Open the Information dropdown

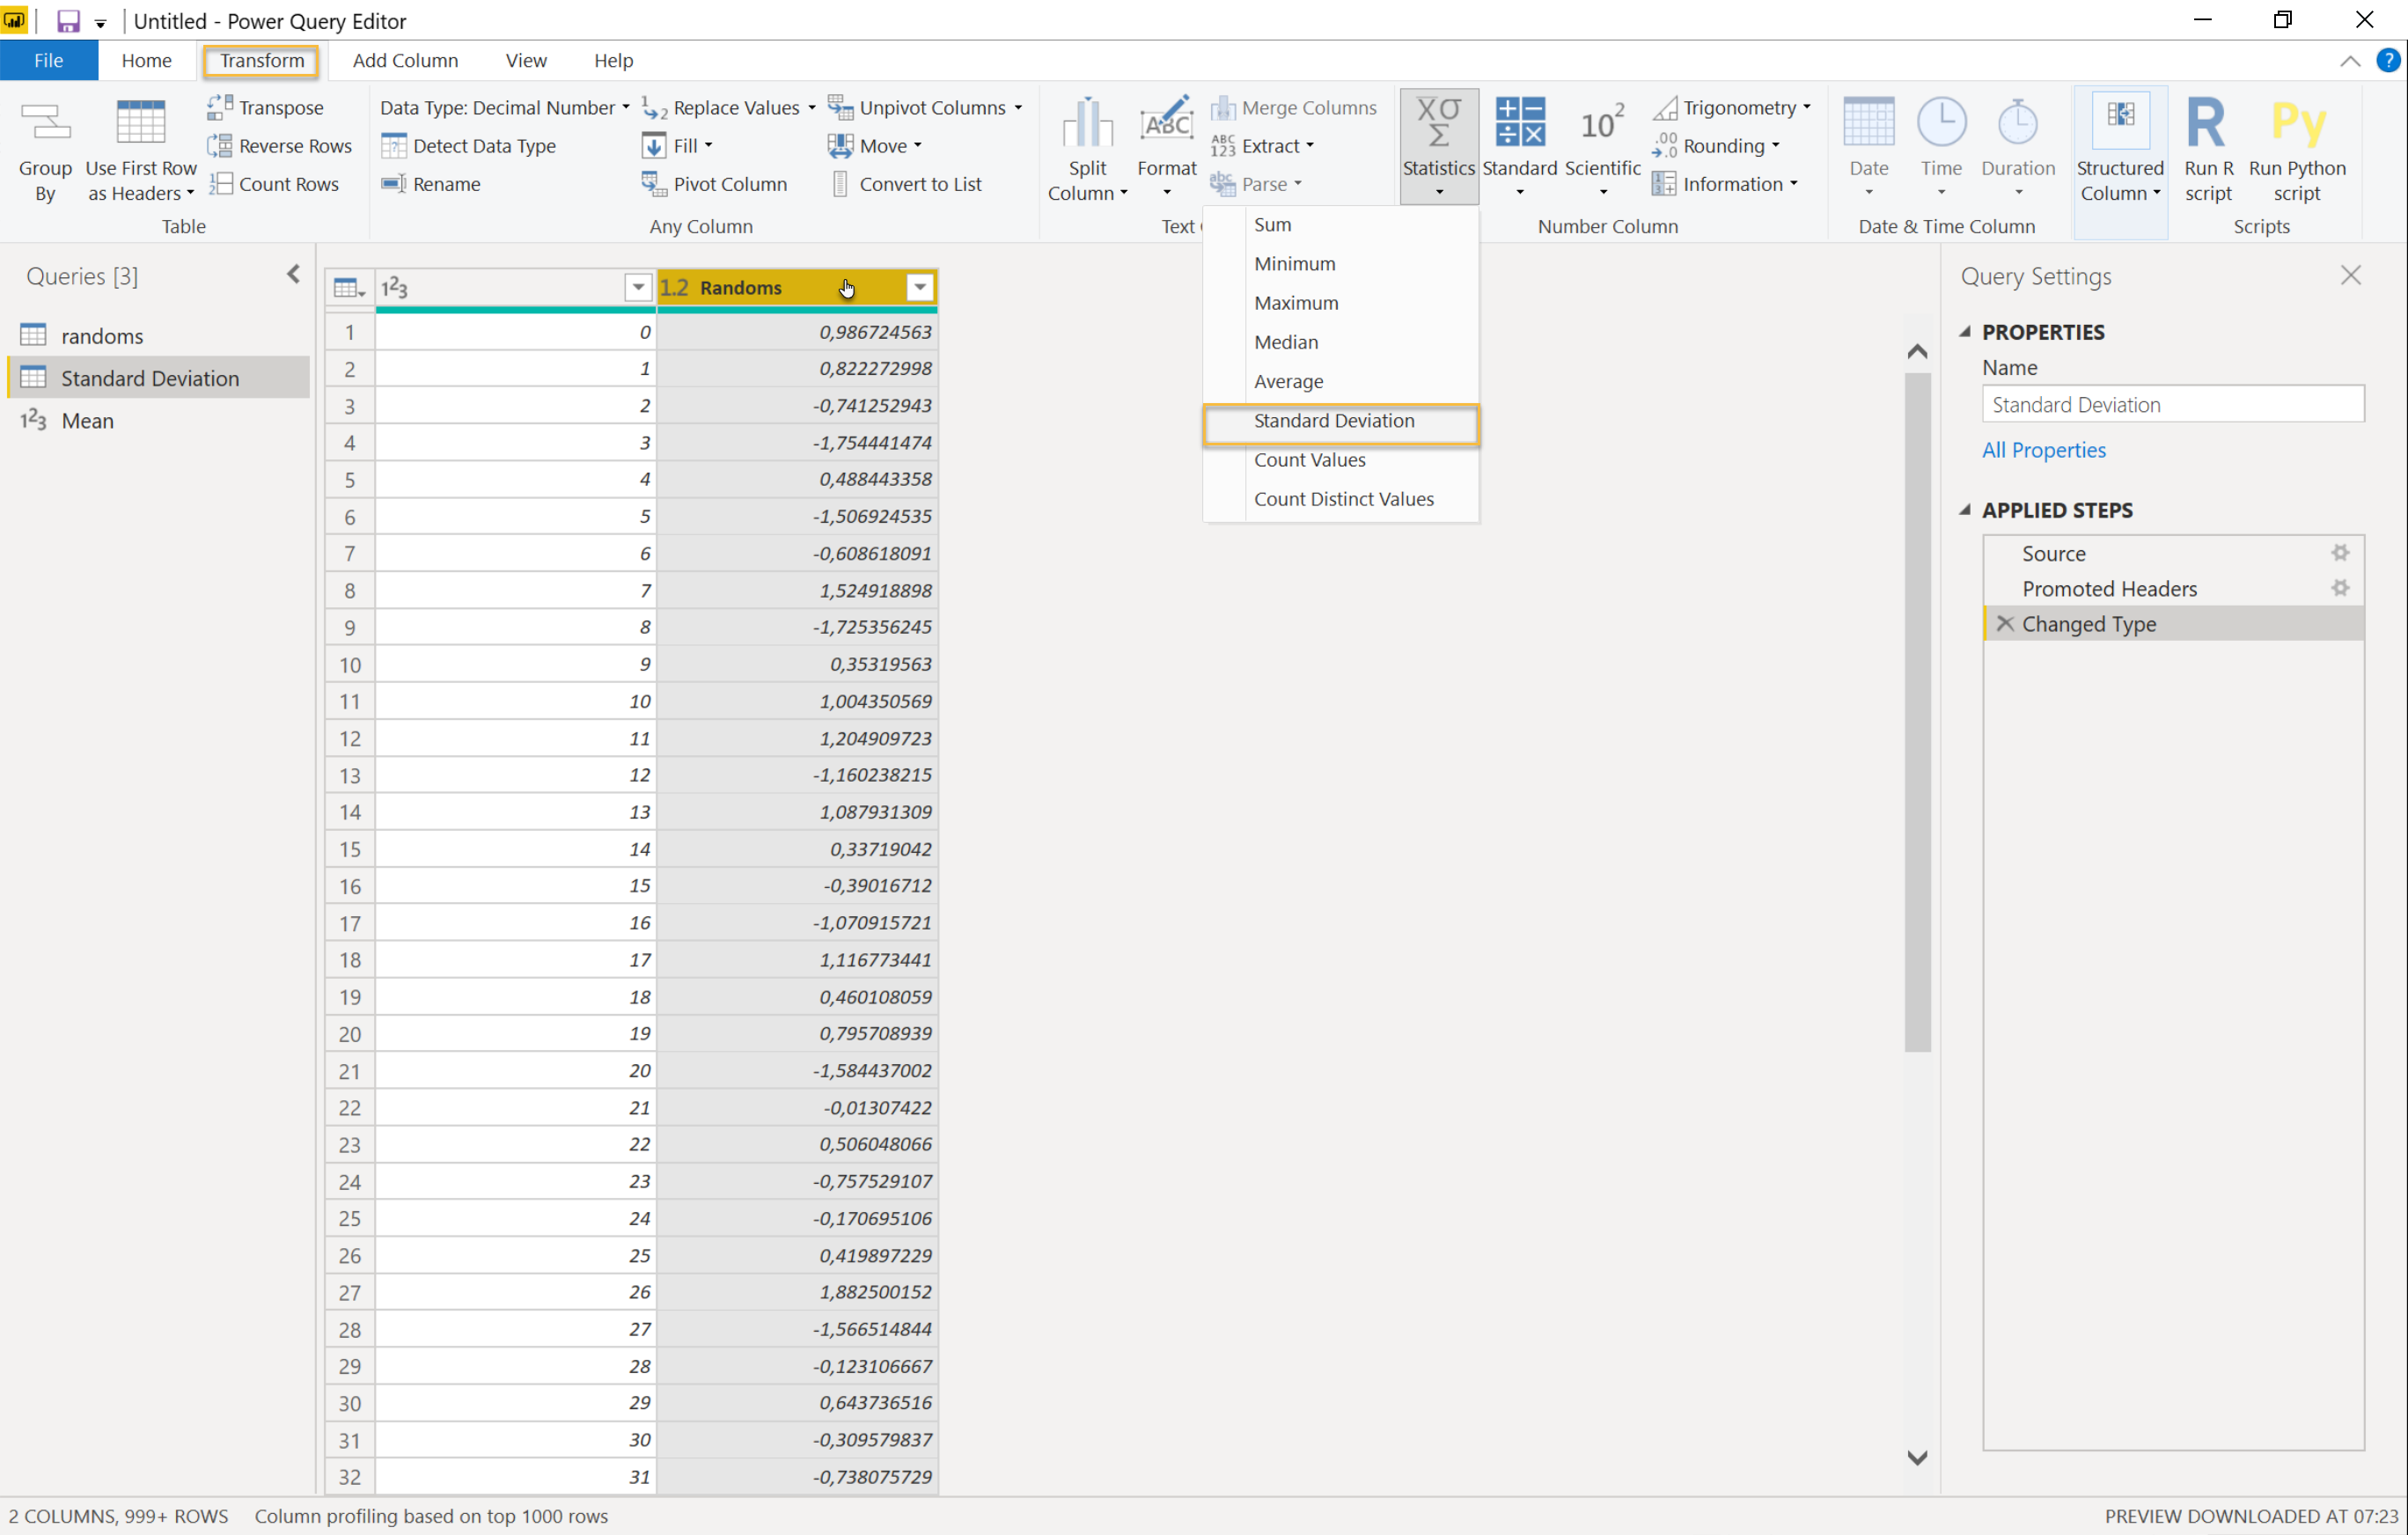click(1725, 184)
